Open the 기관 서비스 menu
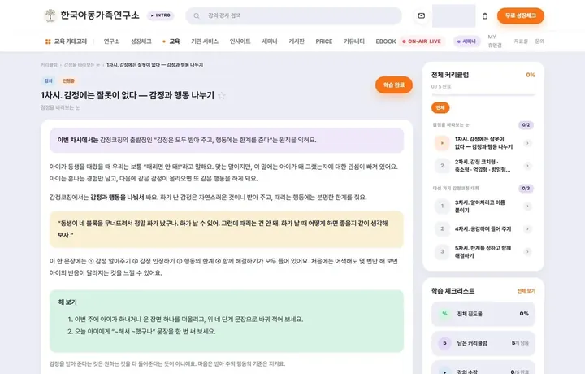 coord(205,41)
